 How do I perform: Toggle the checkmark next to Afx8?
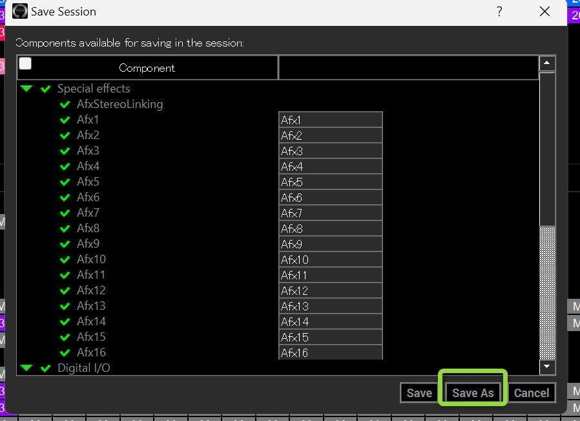[x=65, y=229]
